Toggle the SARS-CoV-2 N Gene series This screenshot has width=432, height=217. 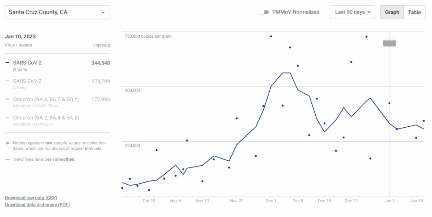pos(27,63)
